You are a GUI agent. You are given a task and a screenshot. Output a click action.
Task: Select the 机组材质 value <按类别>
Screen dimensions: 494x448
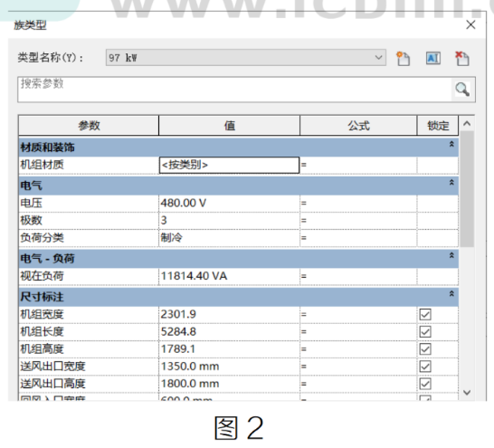(230, 165)
